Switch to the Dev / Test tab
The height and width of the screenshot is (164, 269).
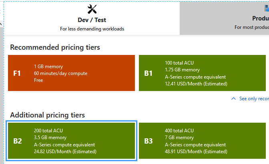[x=92, y=20]
